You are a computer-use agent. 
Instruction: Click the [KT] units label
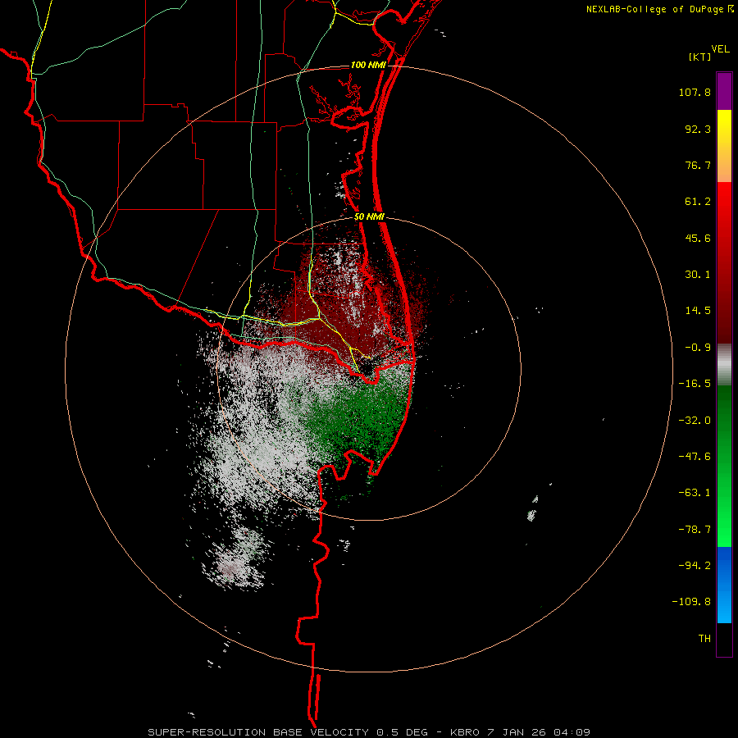pos(700,57)
